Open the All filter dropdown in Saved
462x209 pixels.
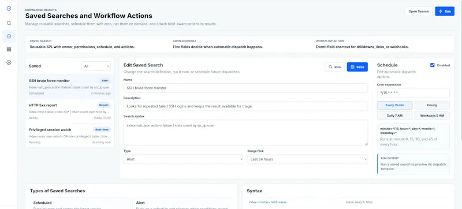tap(96, 66)
